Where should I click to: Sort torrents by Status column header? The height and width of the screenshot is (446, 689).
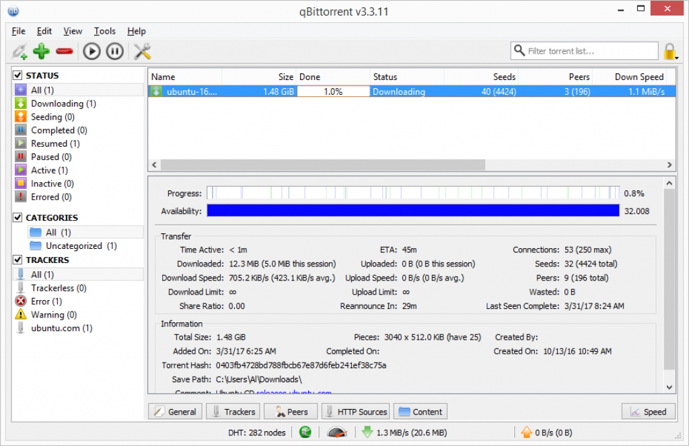pyautogui.click(x=407, y=77)
